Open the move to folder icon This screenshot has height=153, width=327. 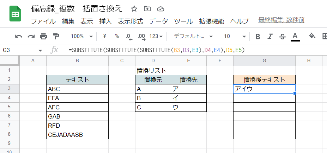(x=147, y=9)
